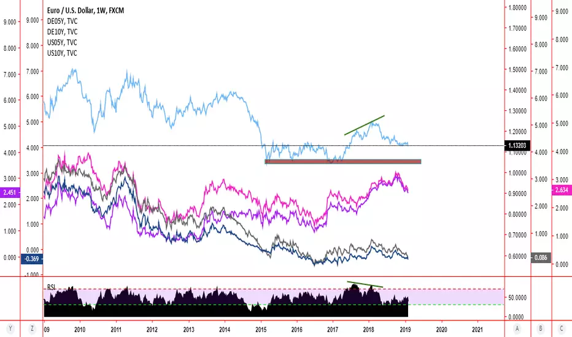This screenshot has width=572, height=337.
Task: Click the 2015 label on time axis
Action: click(x=261, y=330)
